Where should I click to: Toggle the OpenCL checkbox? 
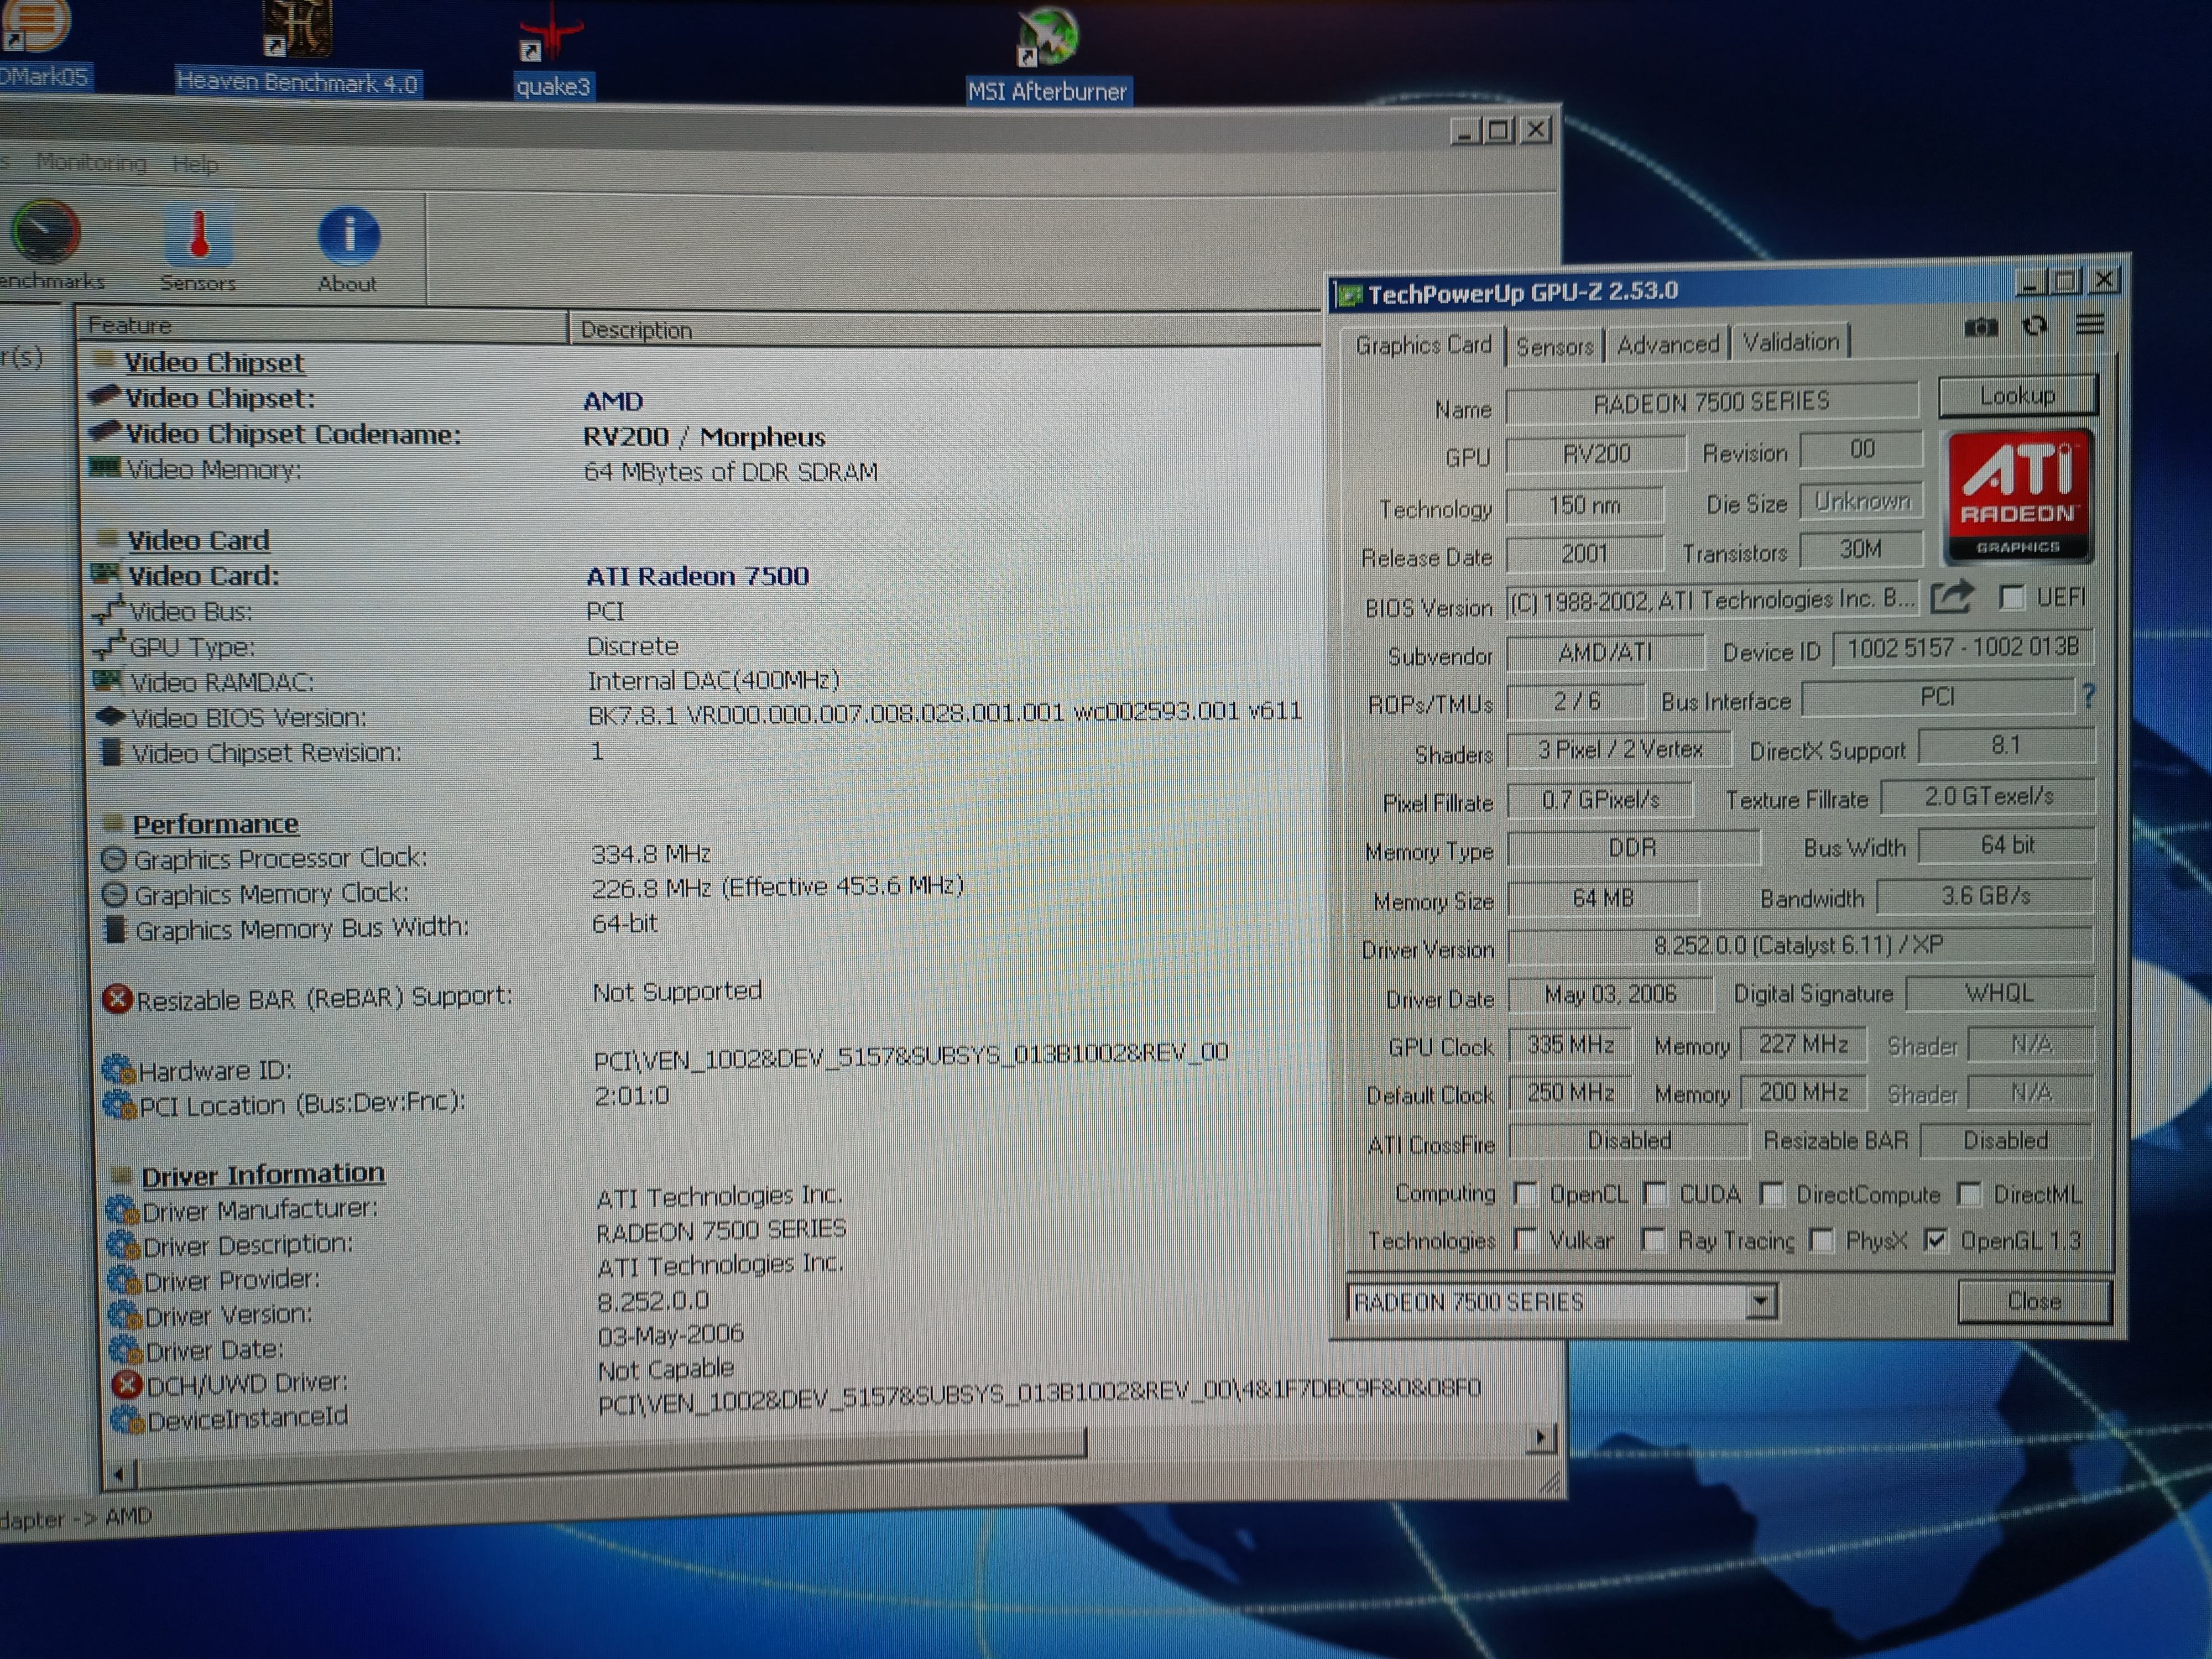coord(1526,1194)
